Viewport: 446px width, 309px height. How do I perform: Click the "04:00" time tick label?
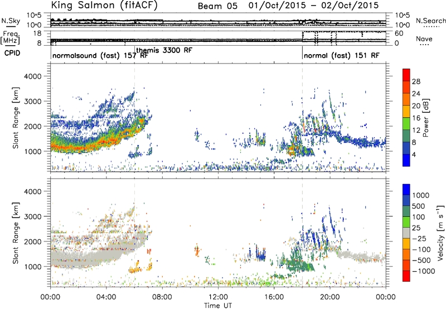(x=106, y=297)
